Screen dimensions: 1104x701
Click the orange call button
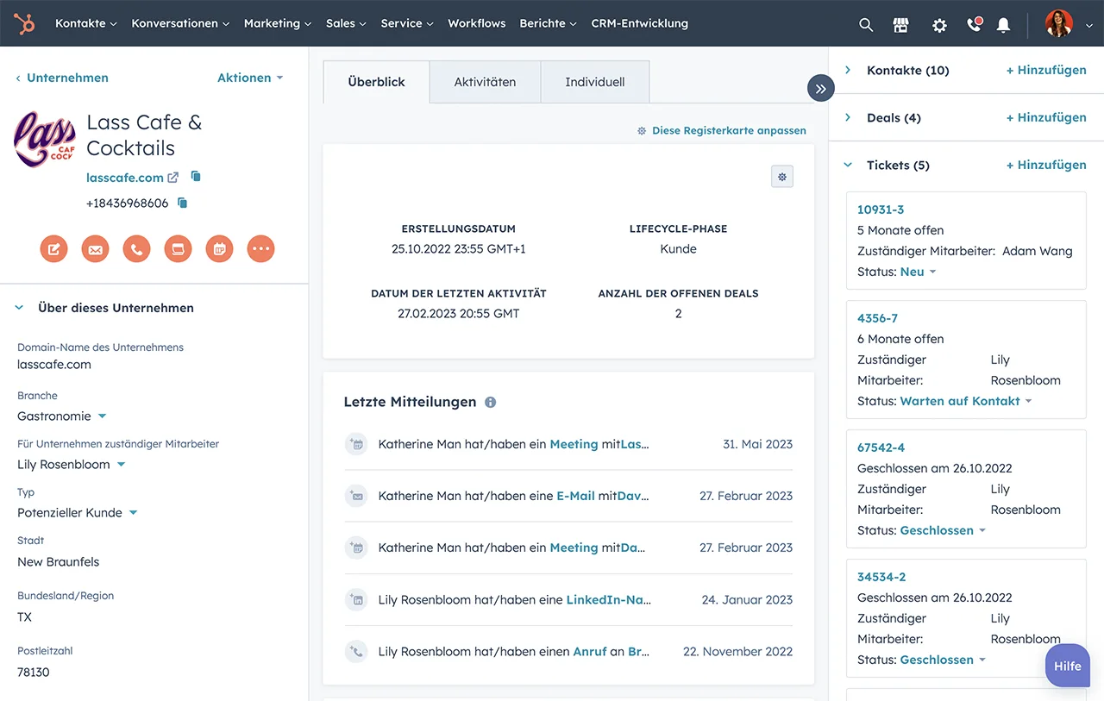137,249
